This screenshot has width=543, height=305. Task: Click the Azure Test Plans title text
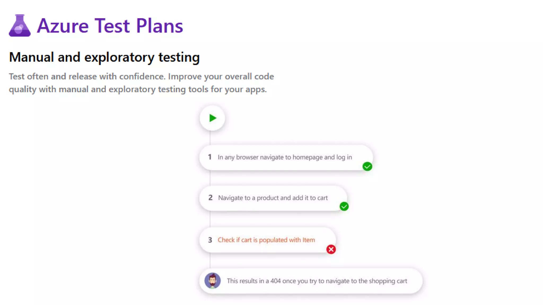(x=110, y=26)
